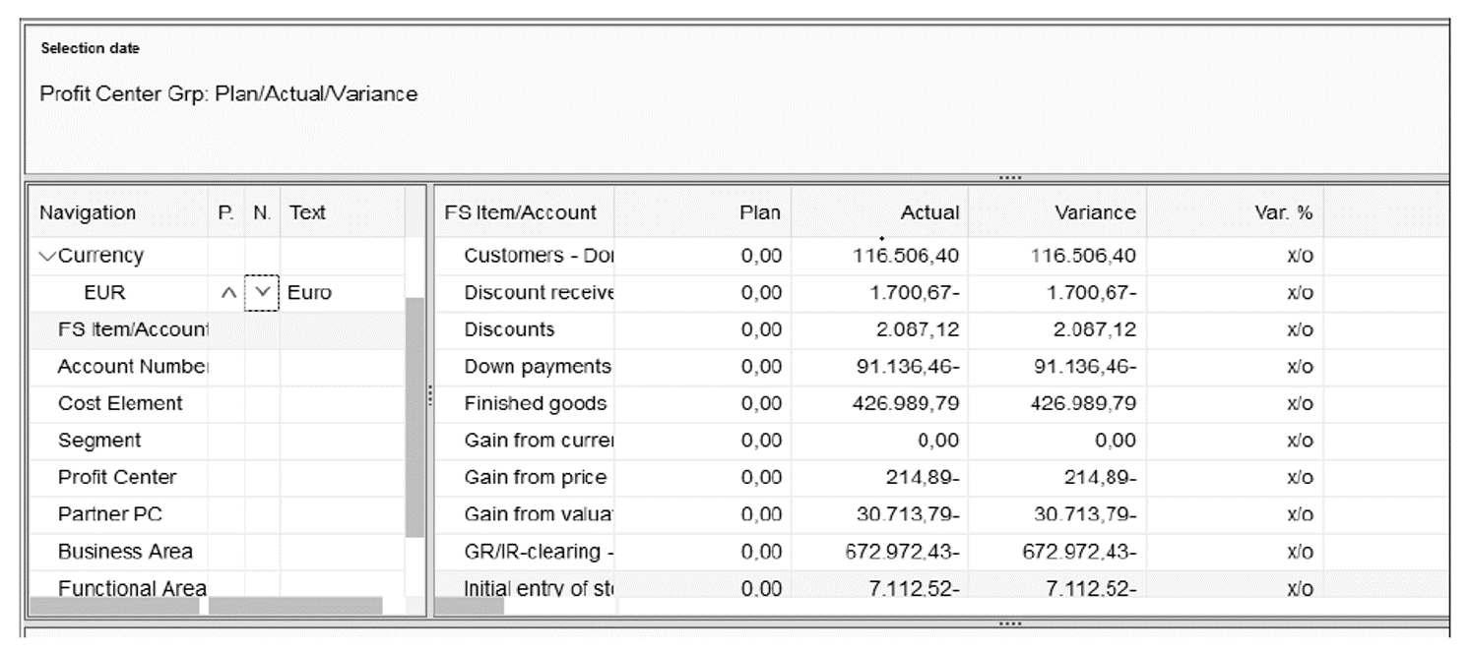The height and width of the screenshot is (652, 1470).
Task: Select Partner PC in Navigation
Action: [110, 514]
